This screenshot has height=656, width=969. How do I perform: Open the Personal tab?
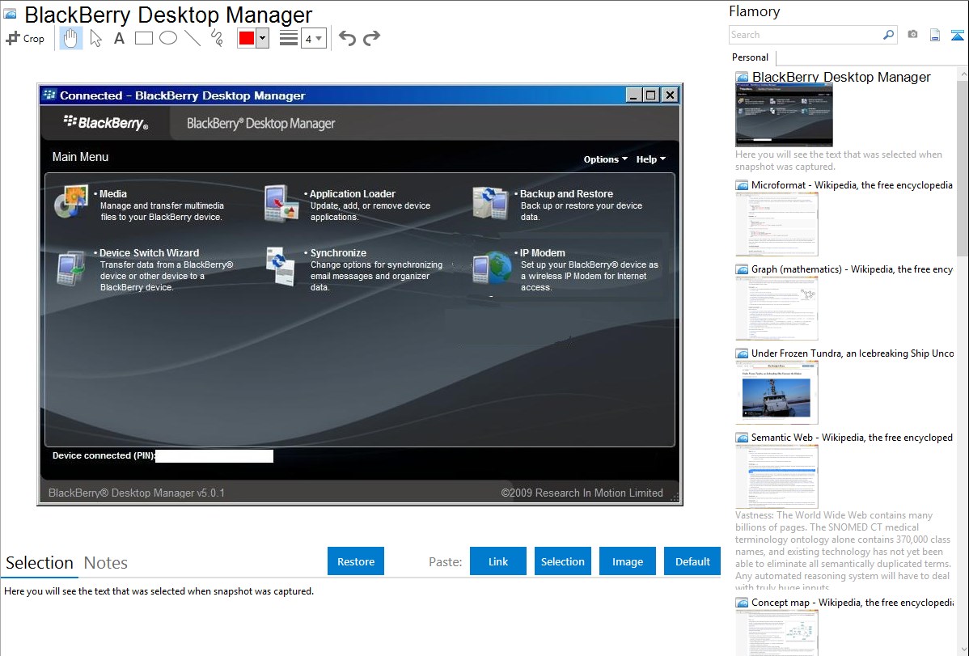pyautogui.click(x=750, y=57)
